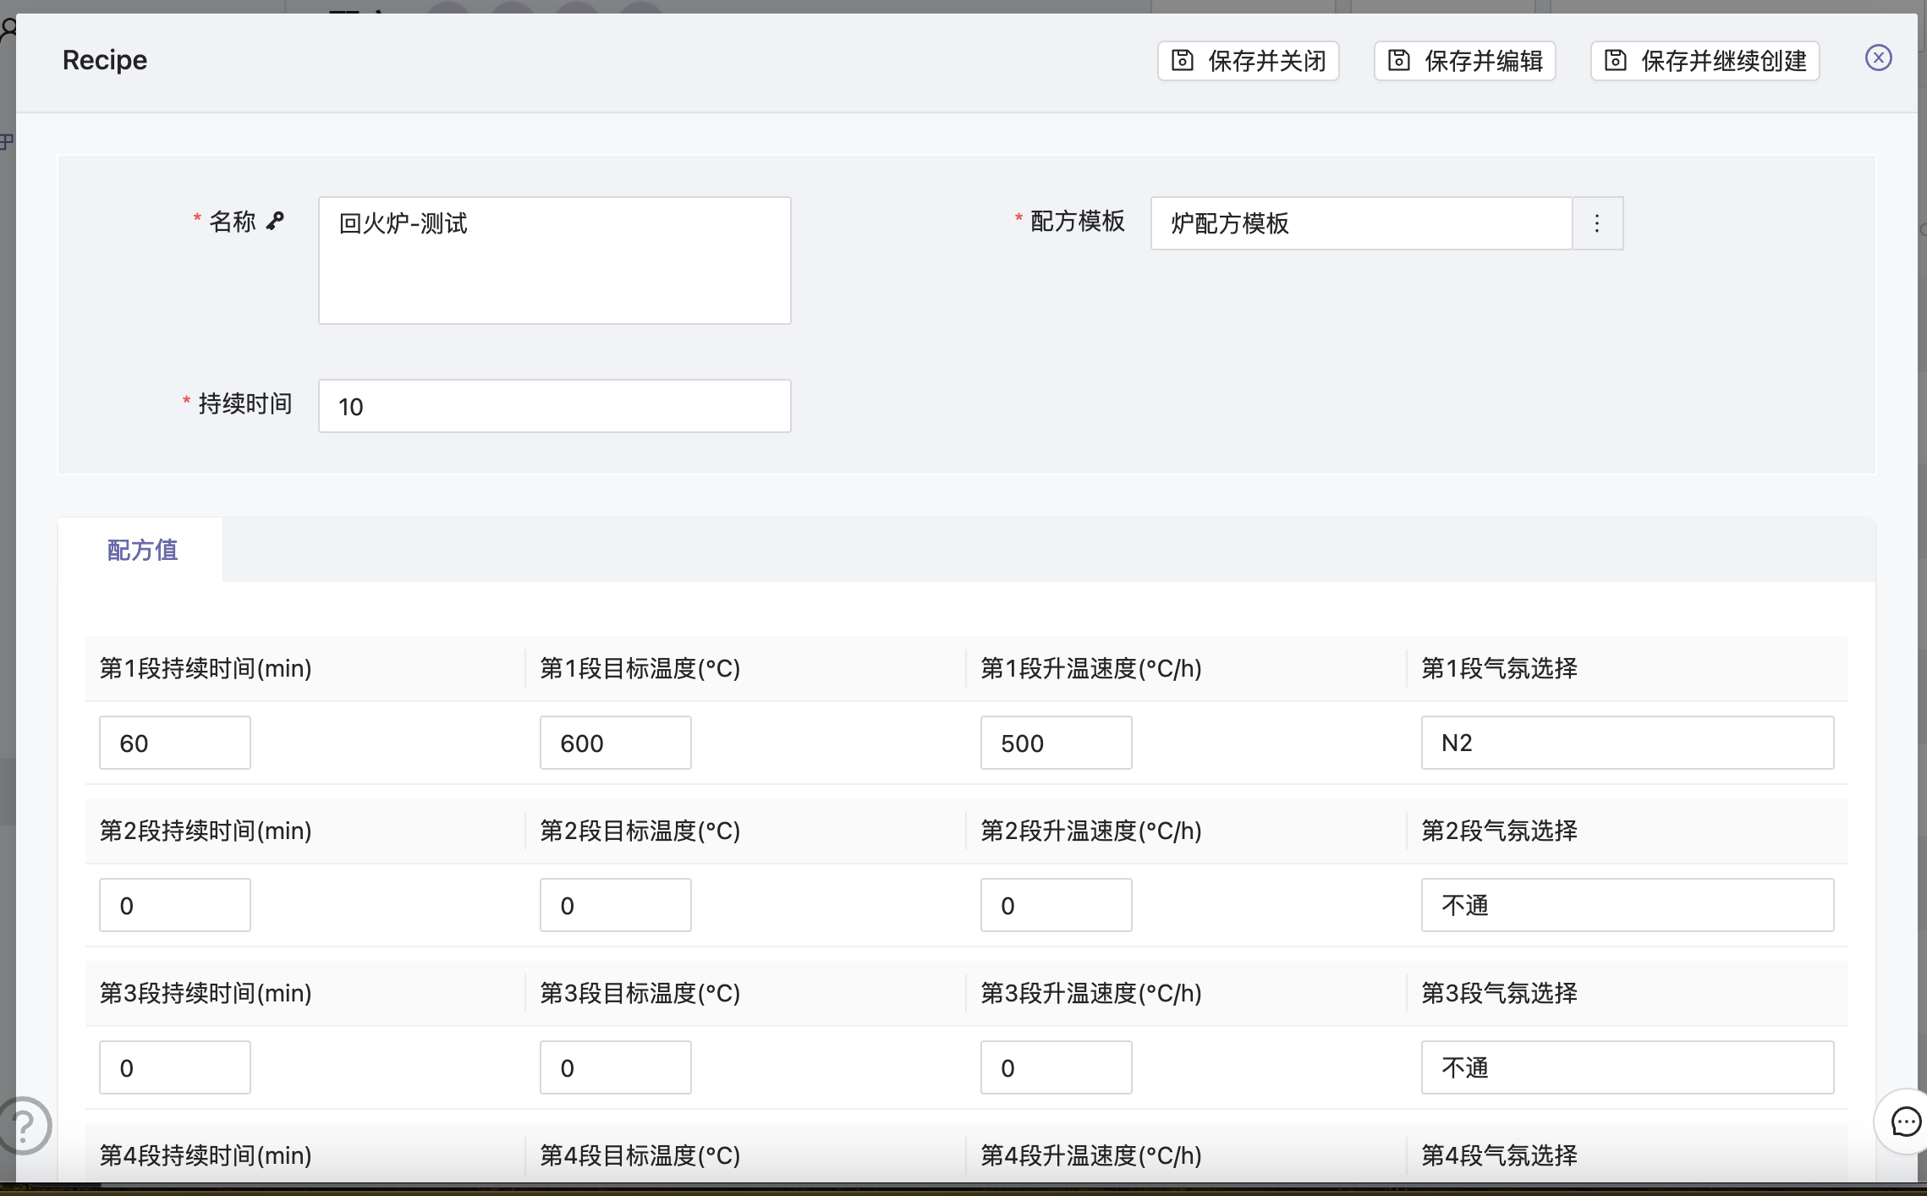This screenshot has height=1196, width=1927.
Task: Click the save icon in 保存并关闭
Action: pos(1182,61)
